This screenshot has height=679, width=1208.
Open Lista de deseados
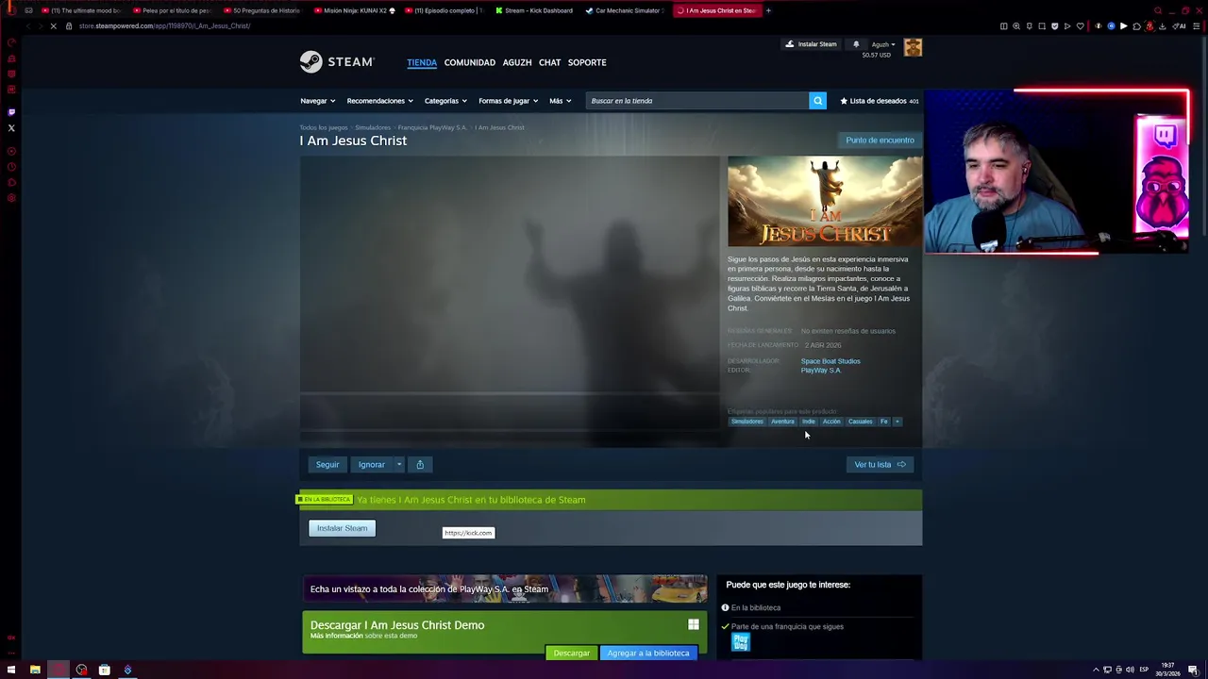[880, 101]
